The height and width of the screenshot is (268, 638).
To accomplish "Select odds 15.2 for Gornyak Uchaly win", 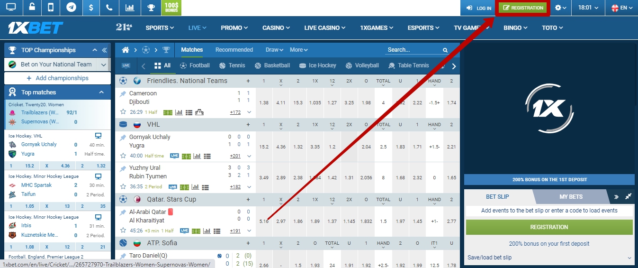I will coord(264,147).
